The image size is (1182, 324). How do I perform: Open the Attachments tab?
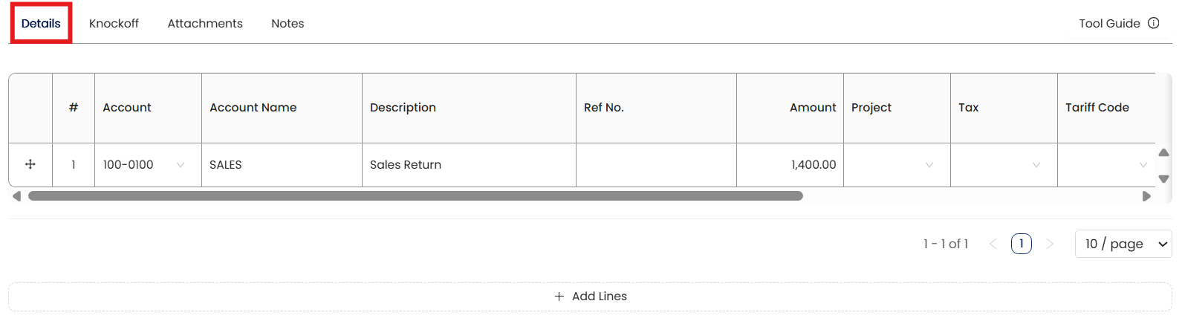click(205, 24)
